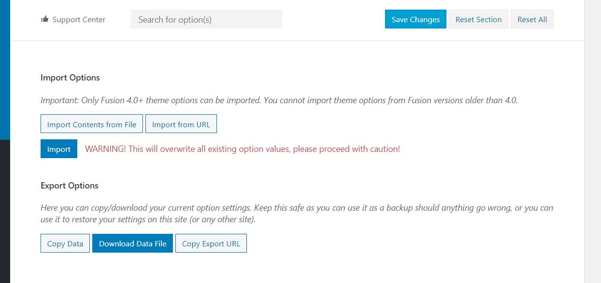Open the Support Center link

pos(79,20)
